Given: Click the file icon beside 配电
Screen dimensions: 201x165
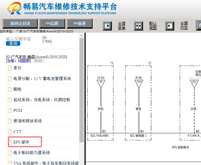Looking at the screenshot, I should pyautogui.click(x=10, y=89).
